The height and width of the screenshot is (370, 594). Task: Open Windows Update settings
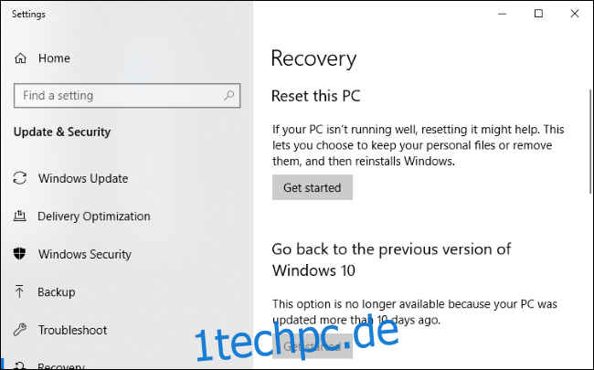click(83, 178)
